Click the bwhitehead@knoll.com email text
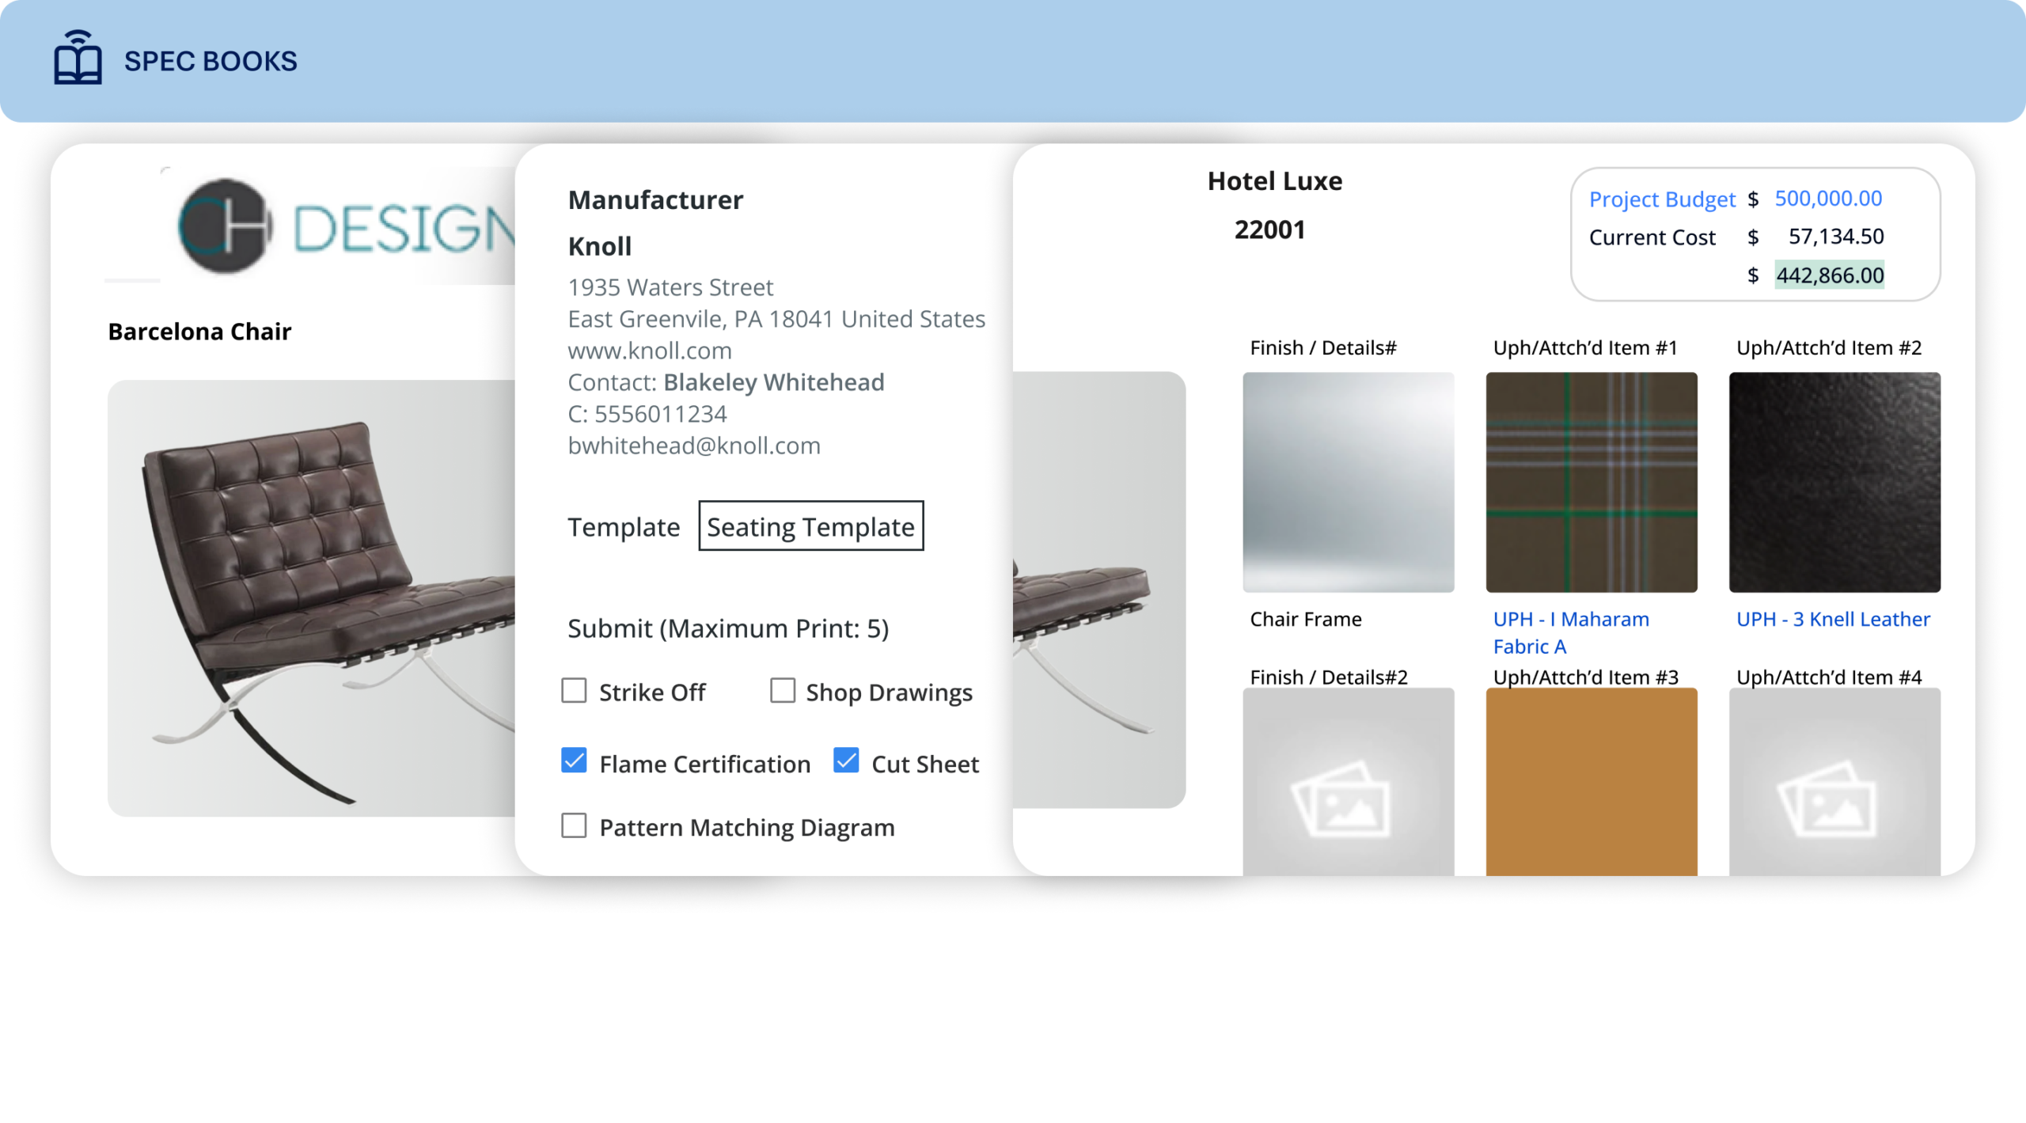 click(x=694, y=446)
